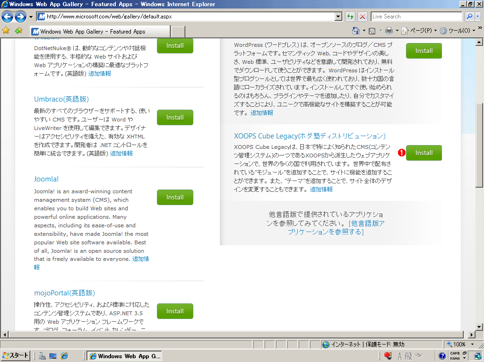Launch Internet Explorer from quick launch
Image resolution: width=484 pixels, height=362 pixels.
tap(64, 356)
